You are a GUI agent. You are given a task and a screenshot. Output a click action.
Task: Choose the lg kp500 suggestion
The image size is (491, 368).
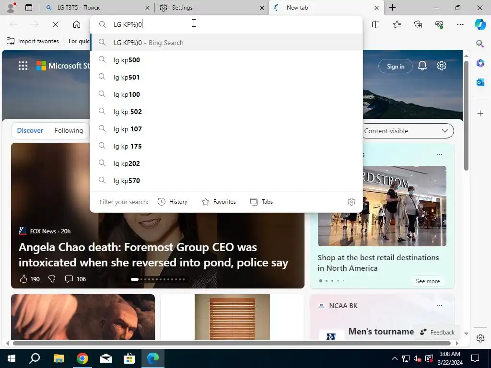click(226, 60)
